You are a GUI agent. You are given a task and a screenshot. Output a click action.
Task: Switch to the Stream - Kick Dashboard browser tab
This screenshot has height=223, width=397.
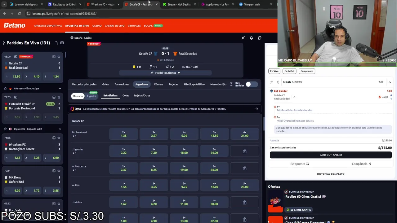pos(179,4)
